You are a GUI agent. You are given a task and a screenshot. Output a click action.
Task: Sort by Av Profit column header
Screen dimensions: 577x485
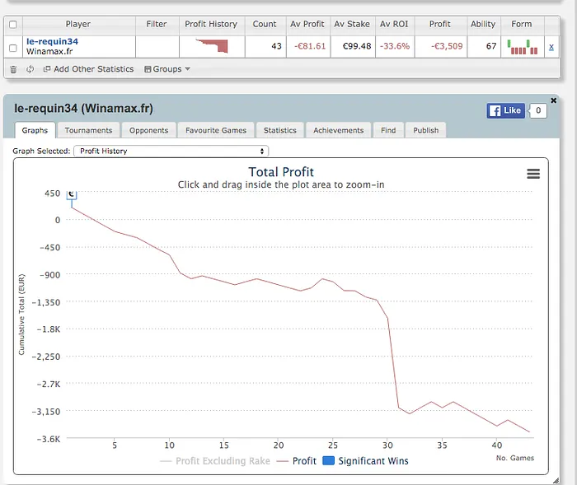307,24
